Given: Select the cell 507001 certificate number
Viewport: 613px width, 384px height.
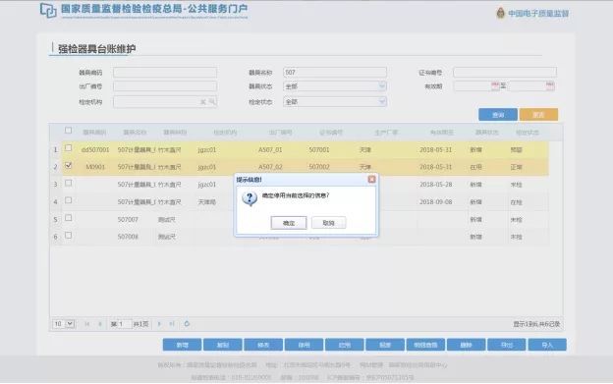Looking at the screenshot, I should pyautogui.click(x=319, y=149).
